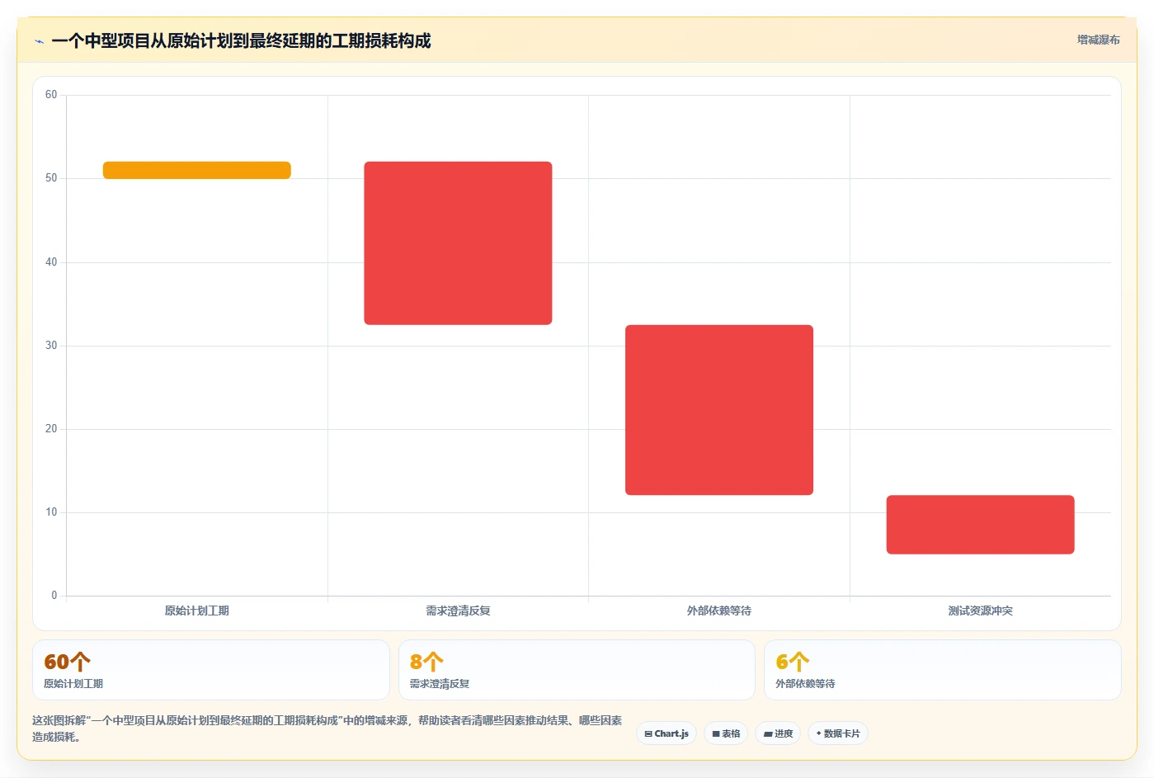Click the description paragraph starting 这张图拆解
The height and width of the screenshot is (778, 1154).
tap(327, 728)
